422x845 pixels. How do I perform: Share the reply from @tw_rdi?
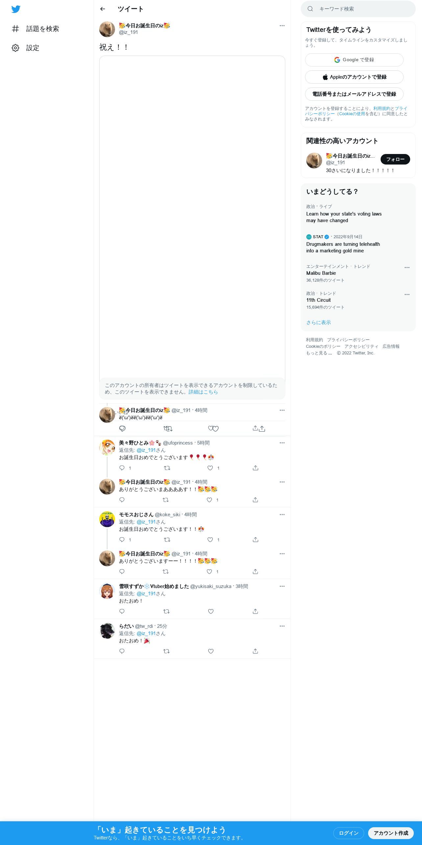[255, 651]
